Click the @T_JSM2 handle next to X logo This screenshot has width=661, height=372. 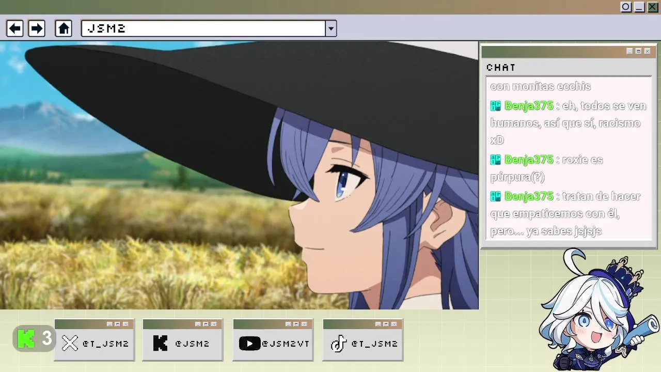tap(106, 344)
